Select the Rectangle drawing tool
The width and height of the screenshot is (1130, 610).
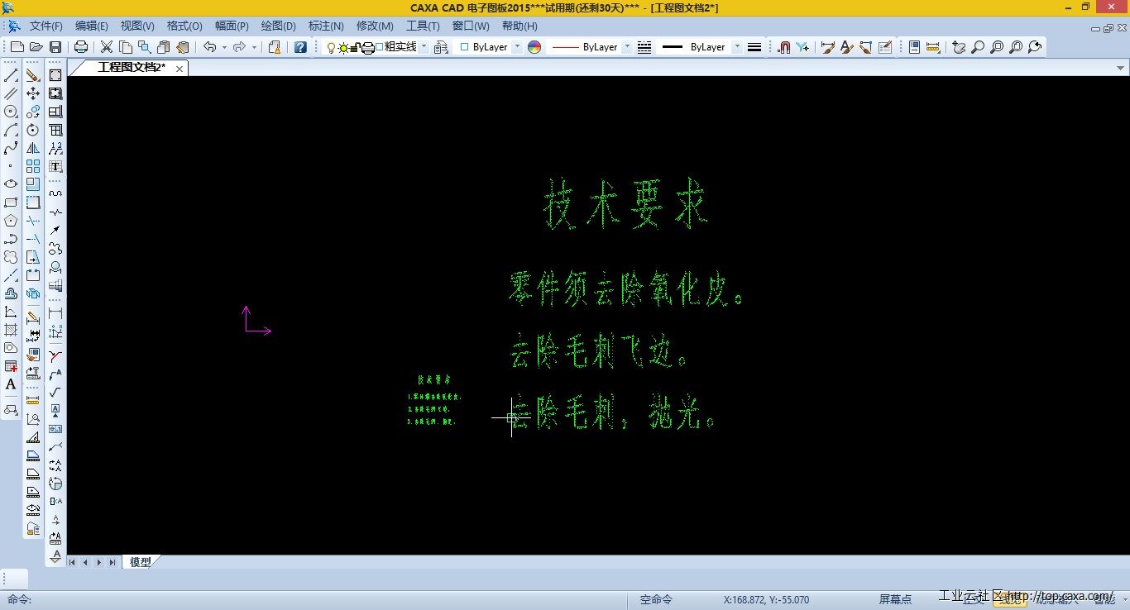pyautogui.click(x=11, y=203)
